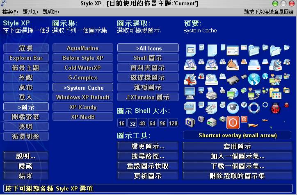297x195 pixels.
Task: Click the large printer icon
Action: pyautogui.click(x=211, y=93)
